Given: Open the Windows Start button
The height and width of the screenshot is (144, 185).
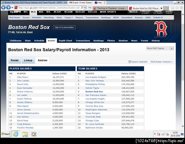Looking at the screenshot, I should pyautogui.click(x=6, y=134).
